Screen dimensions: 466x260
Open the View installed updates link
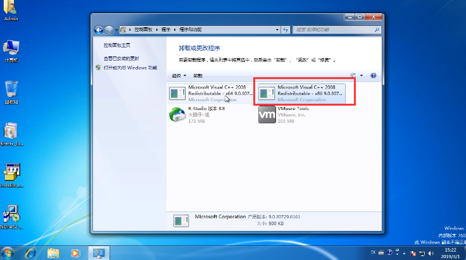(x=122, y=58)
